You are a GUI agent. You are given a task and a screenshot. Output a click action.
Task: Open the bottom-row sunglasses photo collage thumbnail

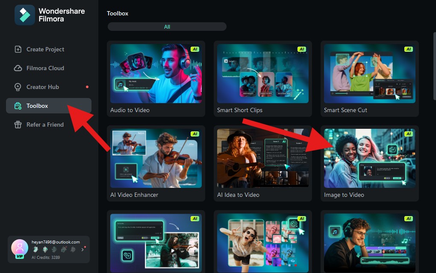[x=263, y=243]
